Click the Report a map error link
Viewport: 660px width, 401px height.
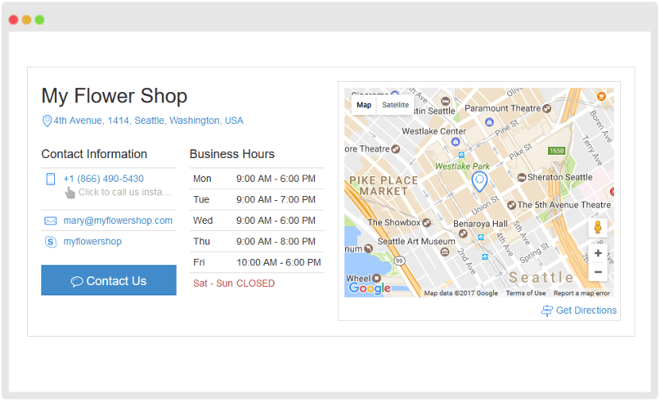point(581,293)
